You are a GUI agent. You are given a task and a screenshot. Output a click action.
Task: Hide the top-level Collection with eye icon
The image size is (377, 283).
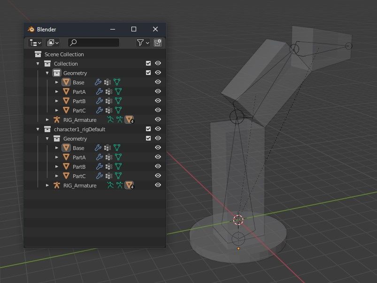158,63
